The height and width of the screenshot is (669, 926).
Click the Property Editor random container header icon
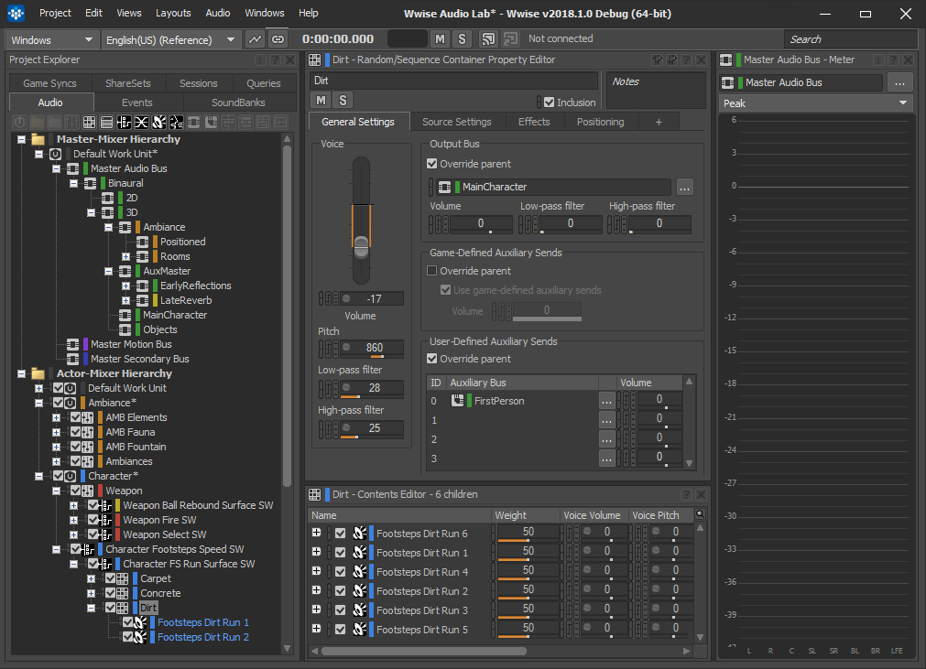(x=315, y=59)
